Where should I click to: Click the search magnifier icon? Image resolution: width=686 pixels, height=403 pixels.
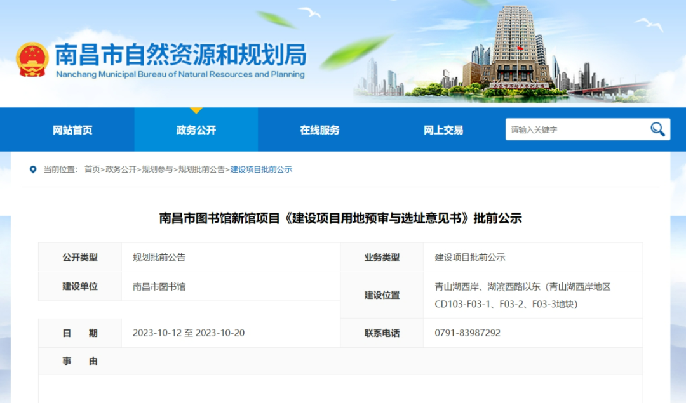click(657, 129)
